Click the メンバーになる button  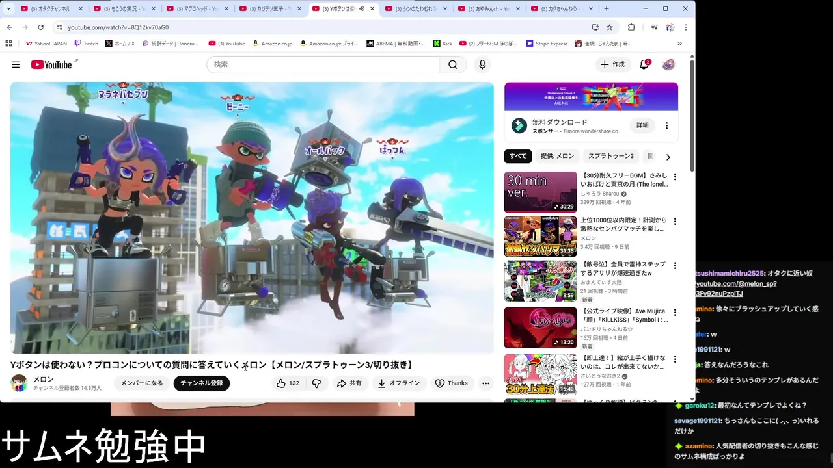[x=142, y=383]
